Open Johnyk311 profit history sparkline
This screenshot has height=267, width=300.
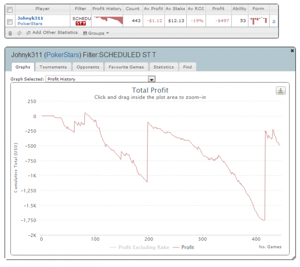pyautogui.click(x=107, y=21)
